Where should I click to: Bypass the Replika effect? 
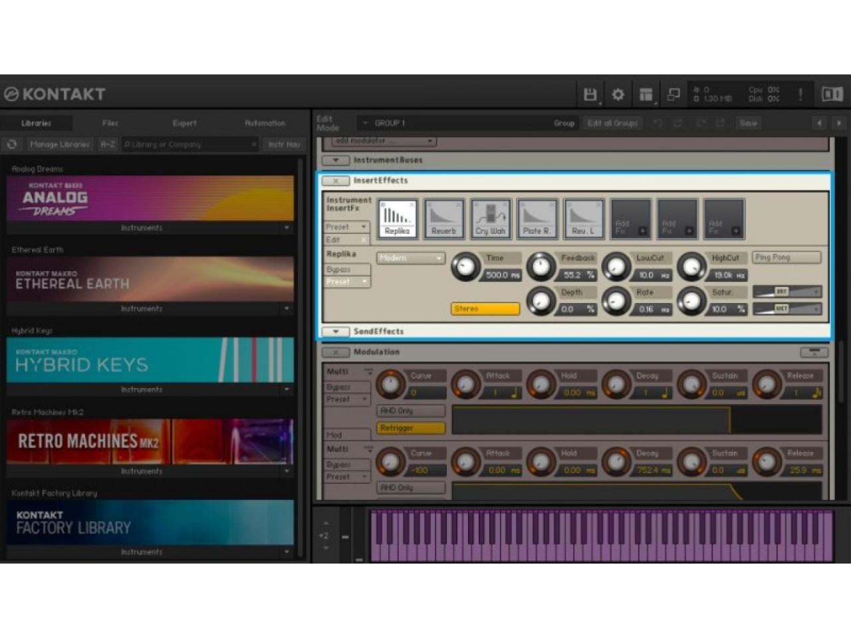pos(347,269)
